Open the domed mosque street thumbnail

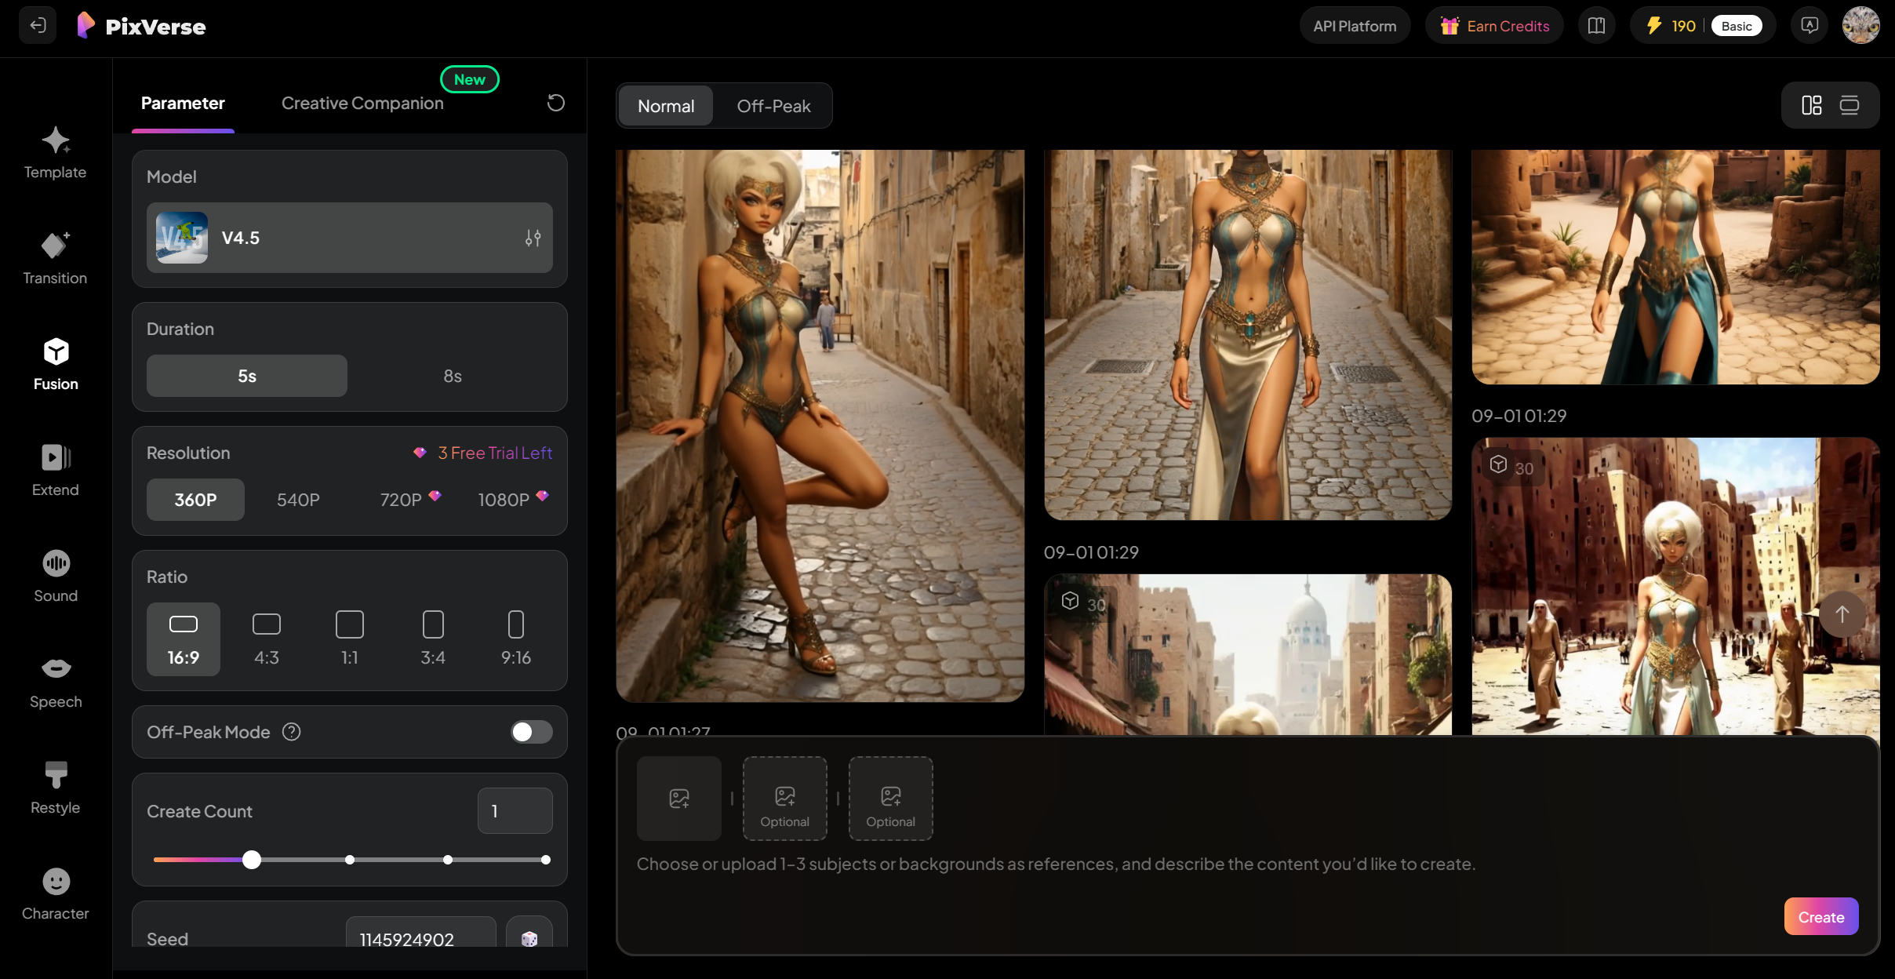(1248, 654)
